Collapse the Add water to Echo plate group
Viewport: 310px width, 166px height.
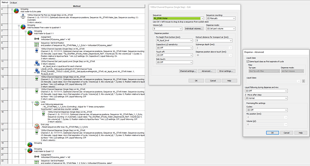pyautogui.click(x=12, y=9)
